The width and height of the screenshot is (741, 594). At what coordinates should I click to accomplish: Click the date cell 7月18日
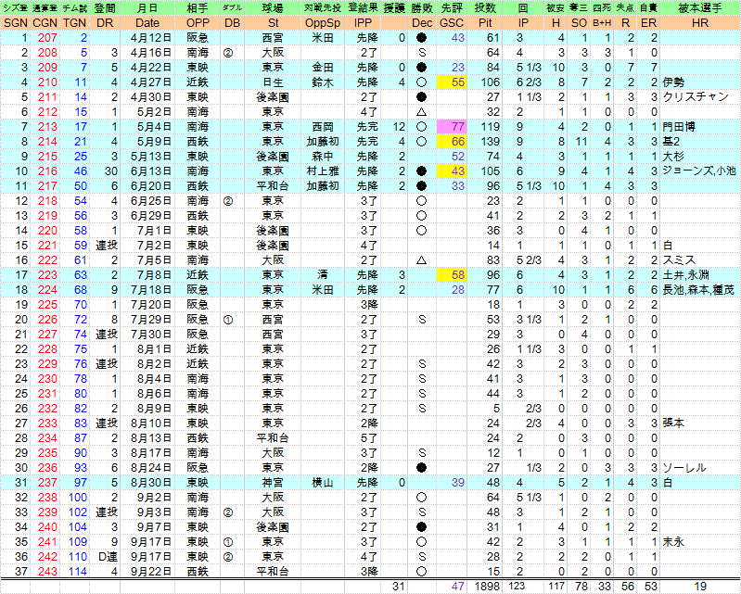pyautogui.click(x=151, y=289)
